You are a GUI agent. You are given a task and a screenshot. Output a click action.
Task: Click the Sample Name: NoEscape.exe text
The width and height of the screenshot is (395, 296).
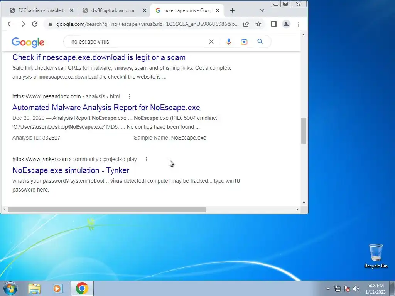[x=170, y=138]
